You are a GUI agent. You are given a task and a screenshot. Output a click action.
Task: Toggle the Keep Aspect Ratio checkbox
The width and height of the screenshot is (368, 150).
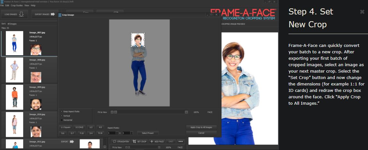[62, 111]
